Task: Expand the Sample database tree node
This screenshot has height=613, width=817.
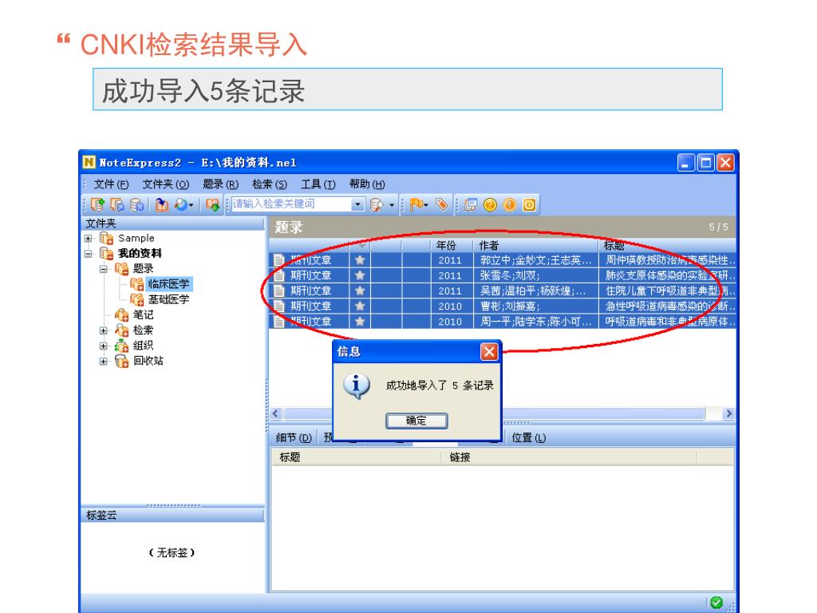Action: pyautogui.click(x=88, y=238)
